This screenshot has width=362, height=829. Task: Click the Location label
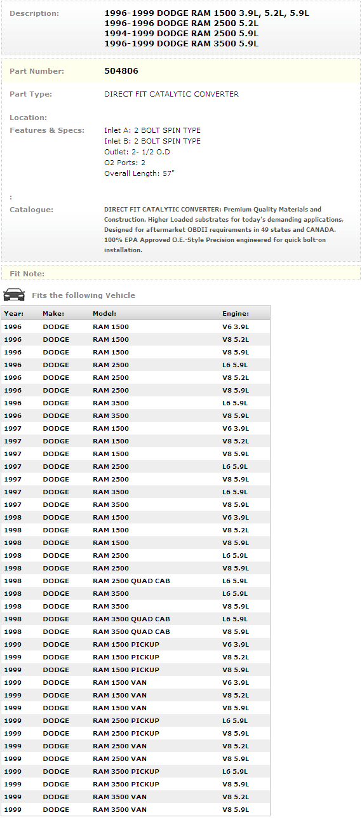click(29, 118)
